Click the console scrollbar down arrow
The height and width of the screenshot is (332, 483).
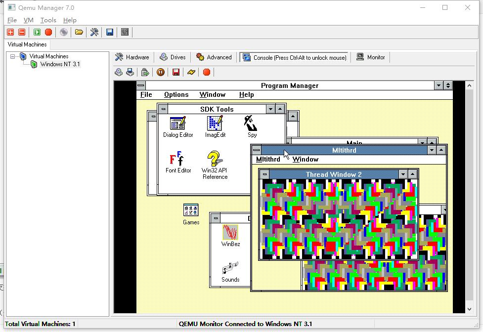click(469, 309)
